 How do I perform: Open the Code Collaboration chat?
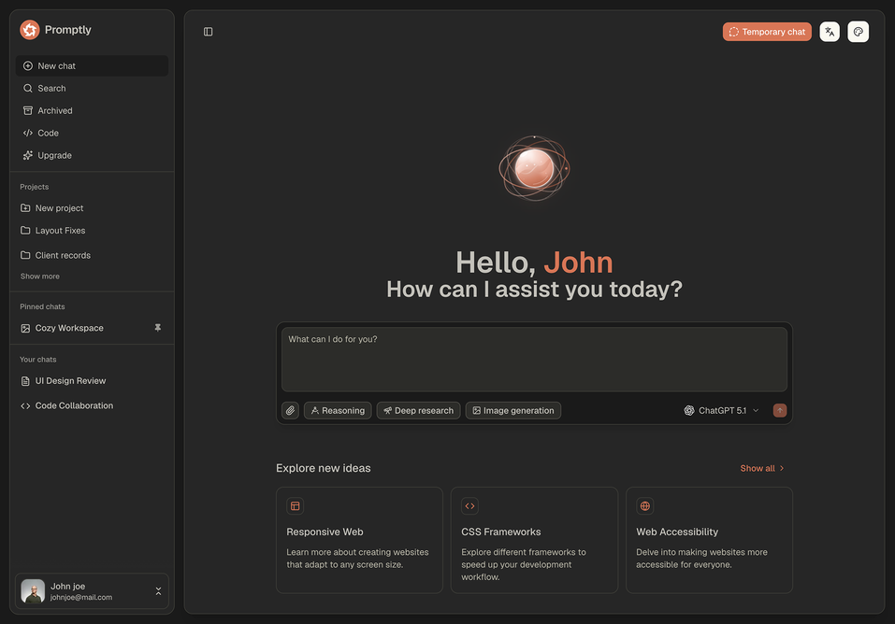tap(92, 405)
